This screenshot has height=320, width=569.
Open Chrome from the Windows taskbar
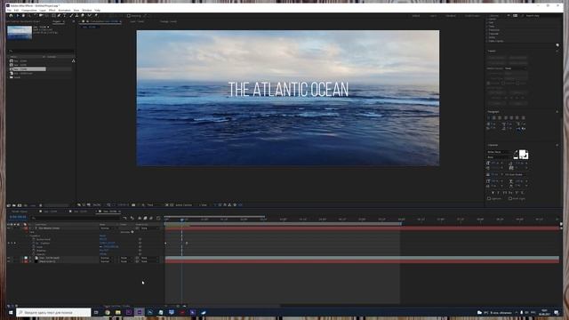108,312
